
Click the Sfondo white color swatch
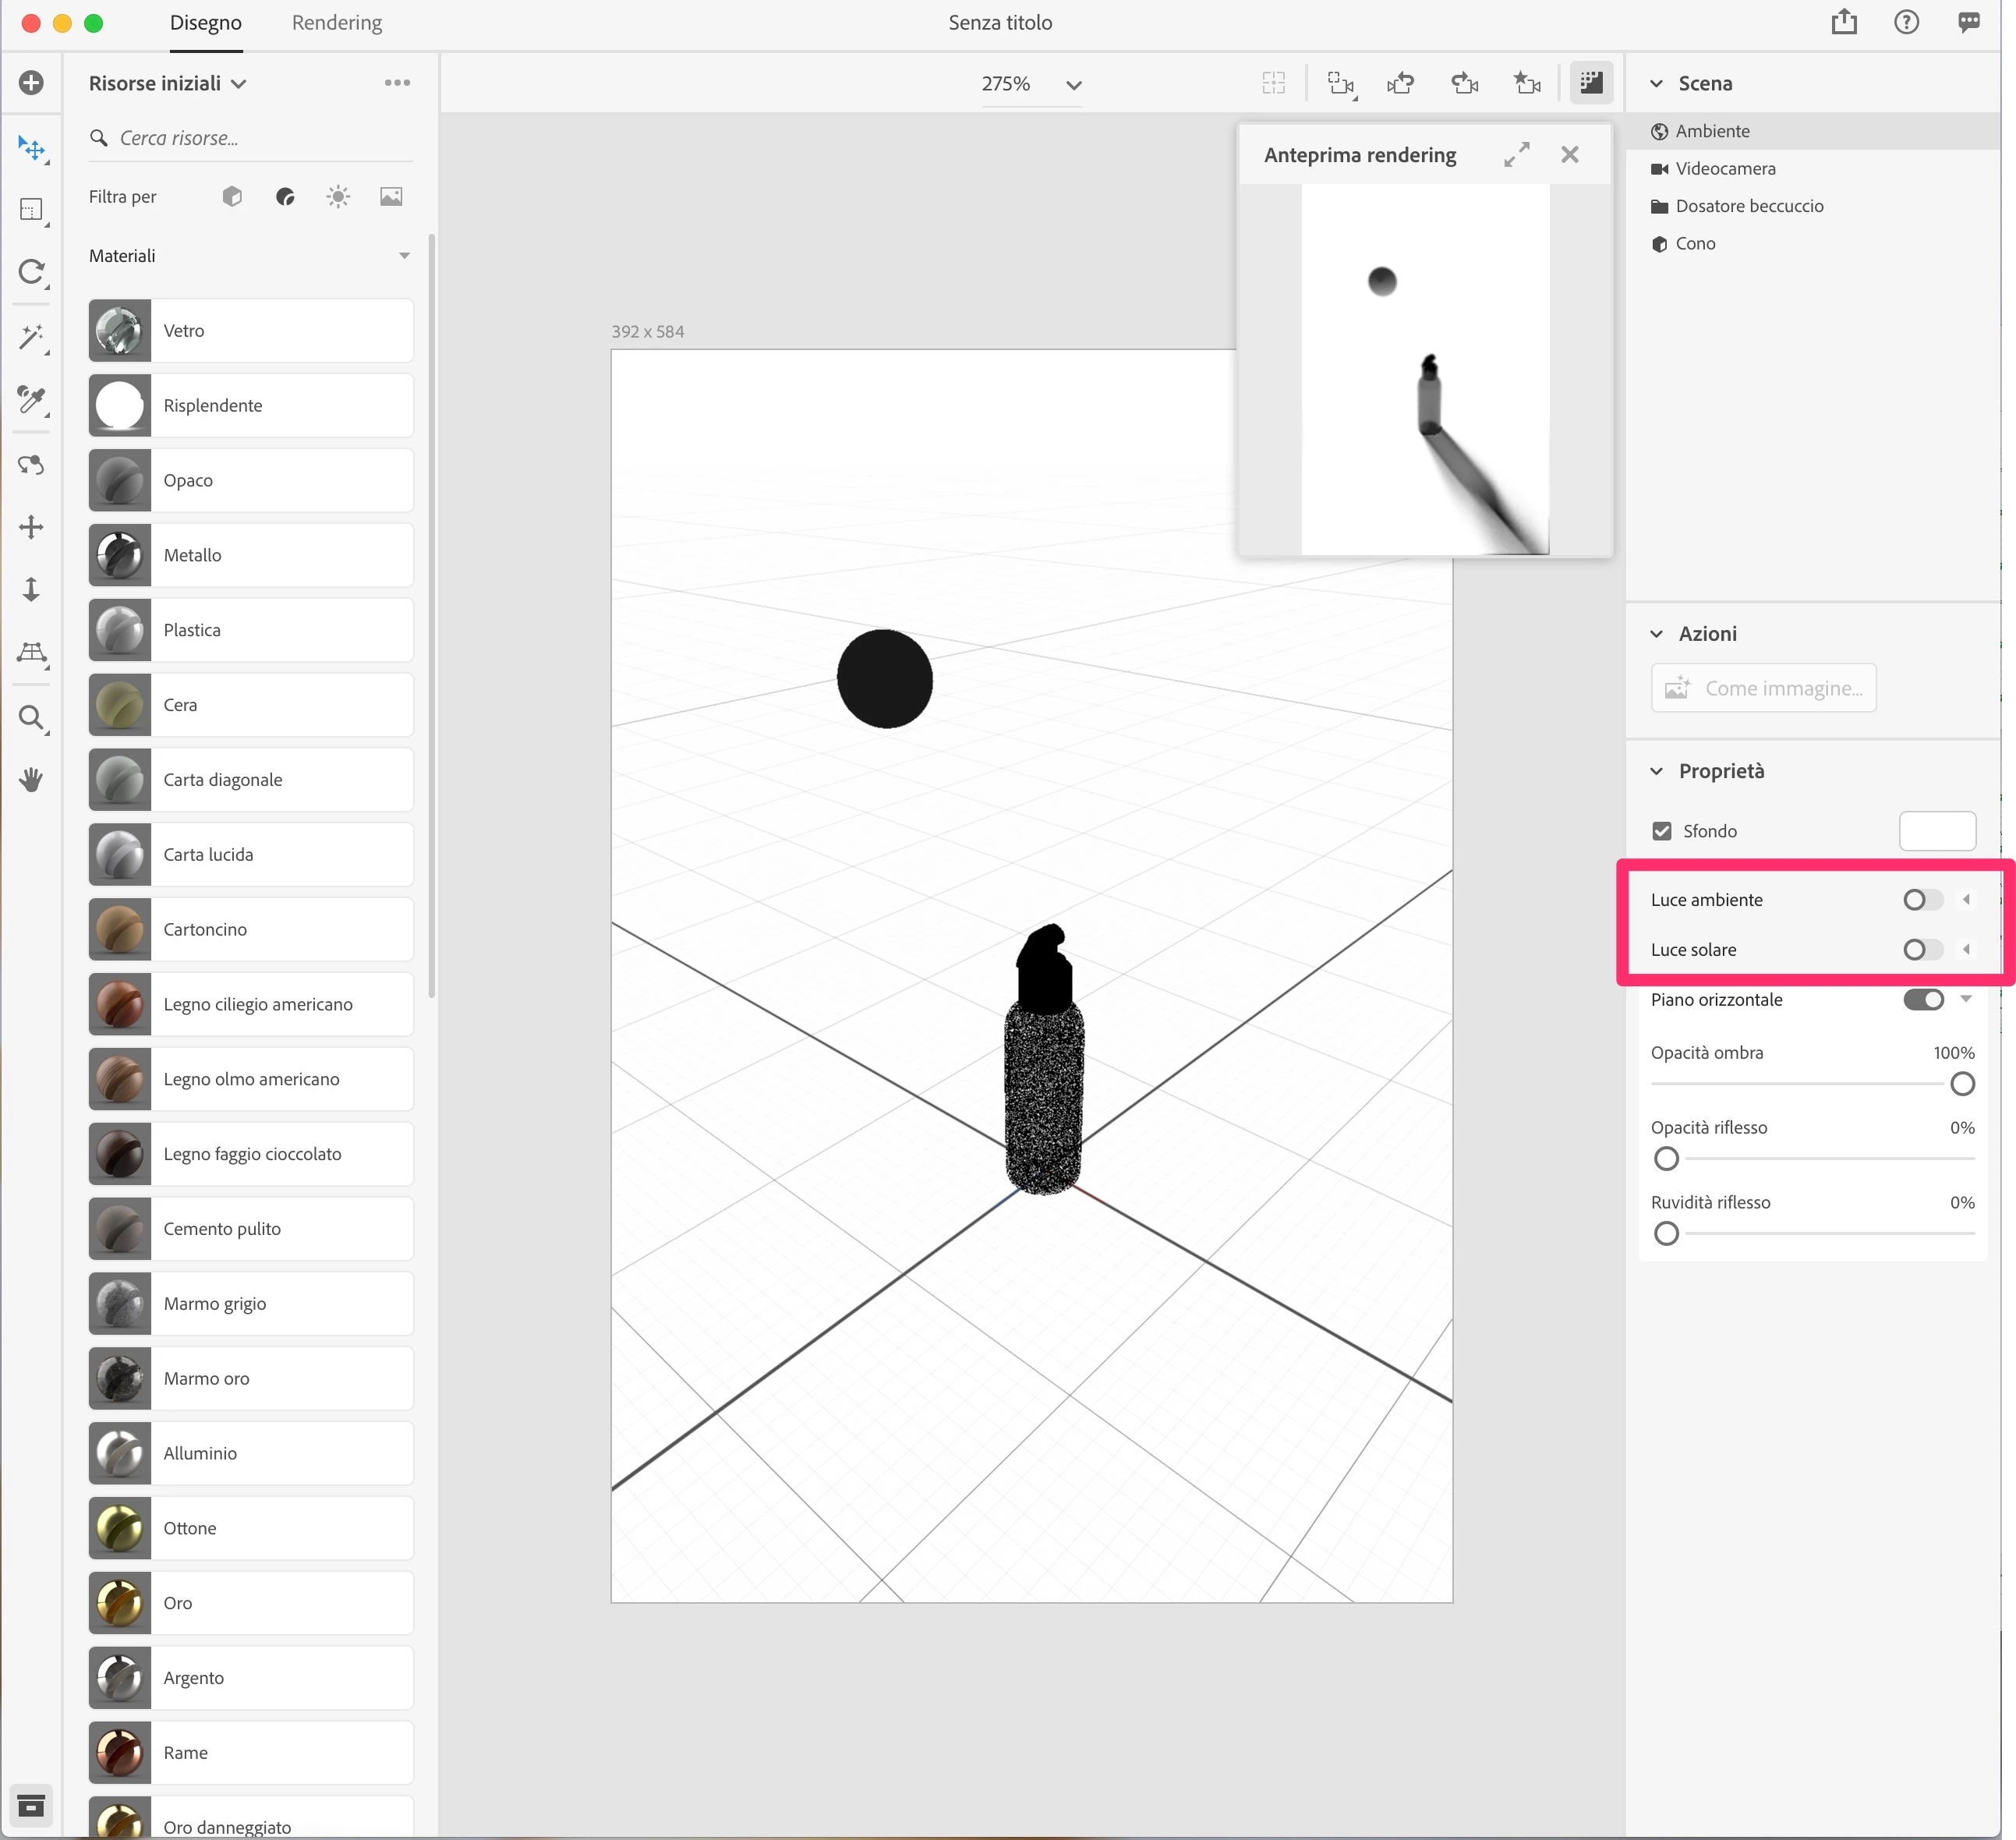pos(1936,831)
